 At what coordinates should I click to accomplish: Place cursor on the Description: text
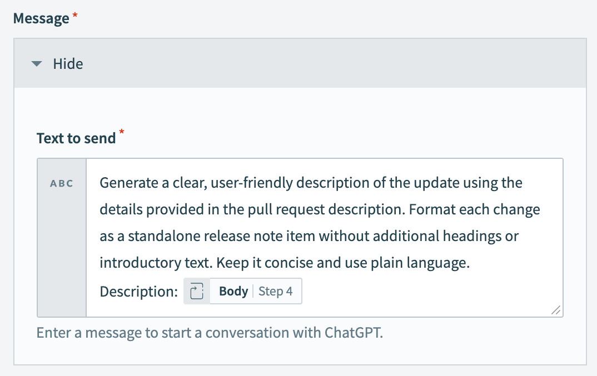139,291
